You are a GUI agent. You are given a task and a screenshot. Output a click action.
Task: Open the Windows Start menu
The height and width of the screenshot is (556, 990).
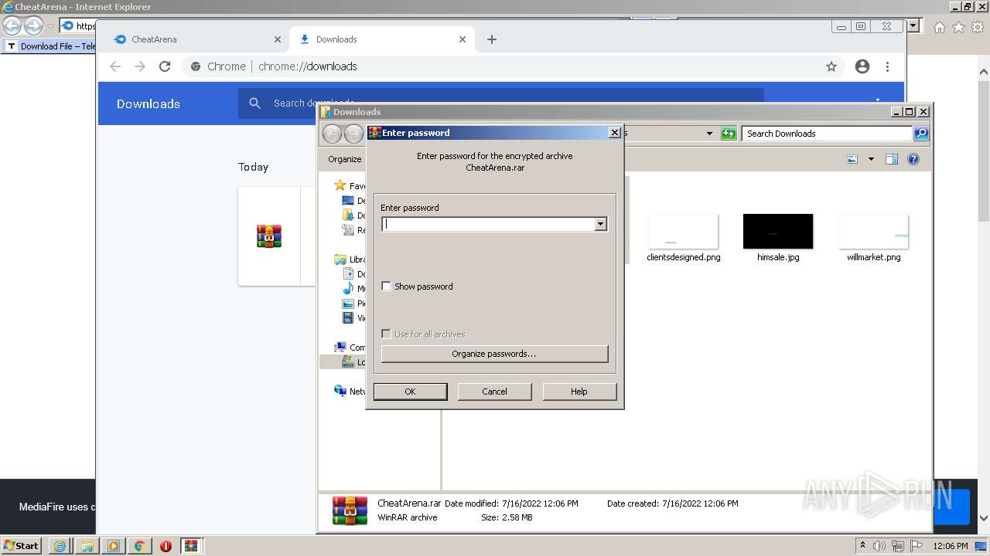[x=22, y=546]
